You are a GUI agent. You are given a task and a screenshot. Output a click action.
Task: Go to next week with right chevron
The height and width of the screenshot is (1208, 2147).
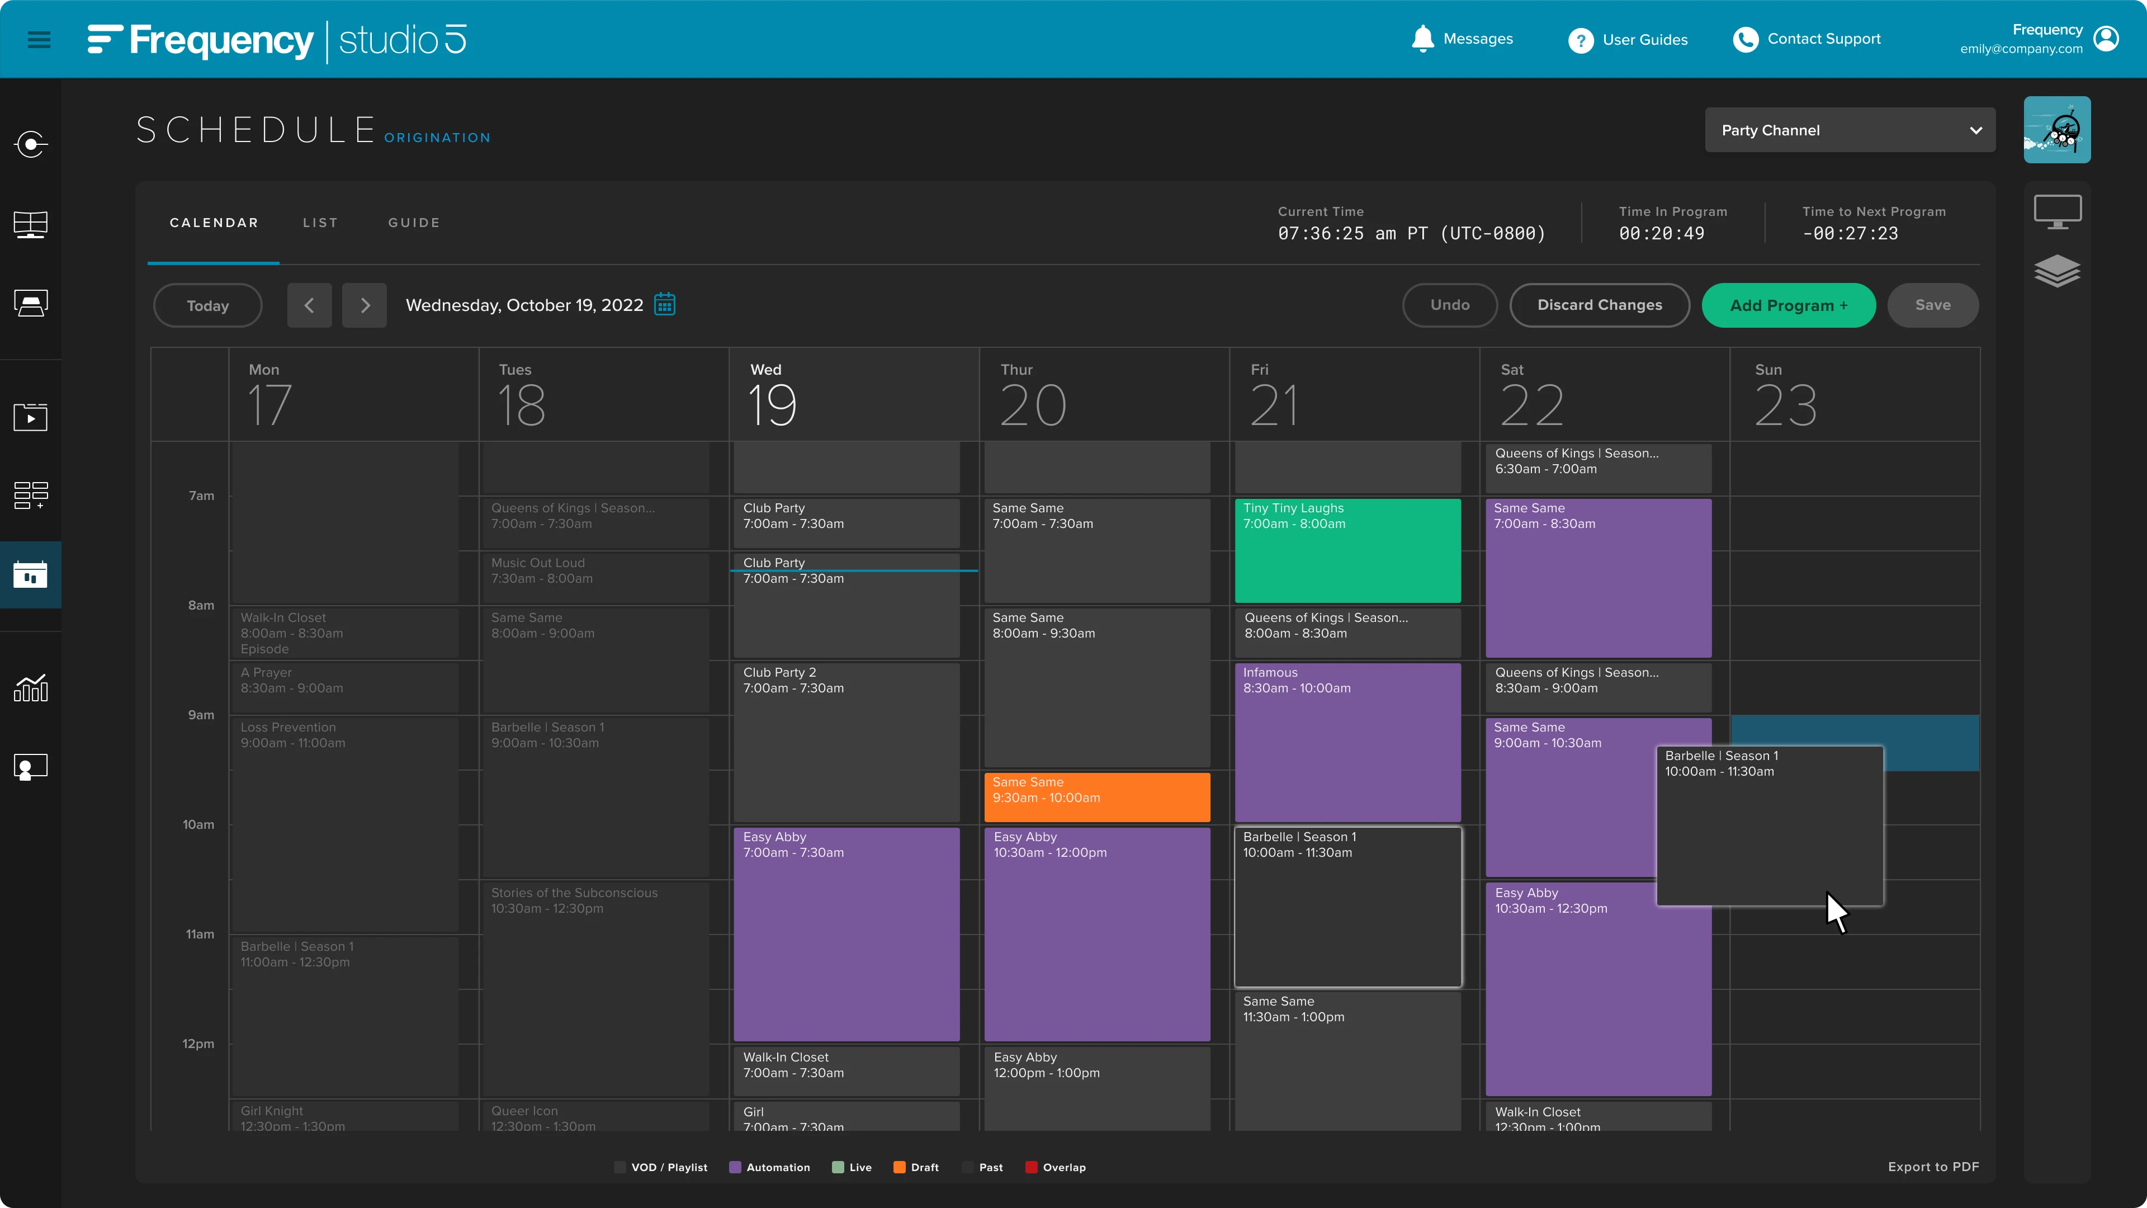point(364,305)
